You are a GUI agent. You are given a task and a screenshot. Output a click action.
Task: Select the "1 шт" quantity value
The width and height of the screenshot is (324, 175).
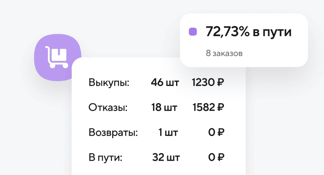tap(168, 133)
